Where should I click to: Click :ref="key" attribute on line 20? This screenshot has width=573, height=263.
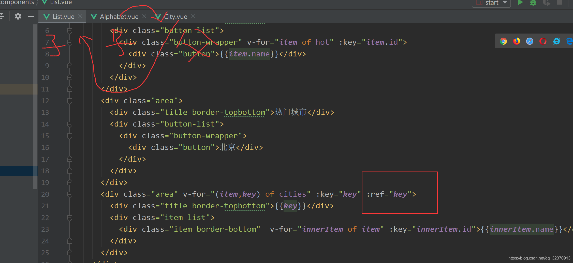(389, 194)
